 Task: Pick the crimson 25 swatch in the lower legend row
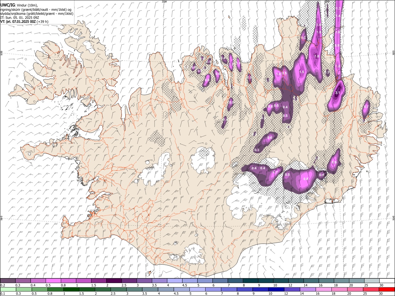[x=371, y=289]
